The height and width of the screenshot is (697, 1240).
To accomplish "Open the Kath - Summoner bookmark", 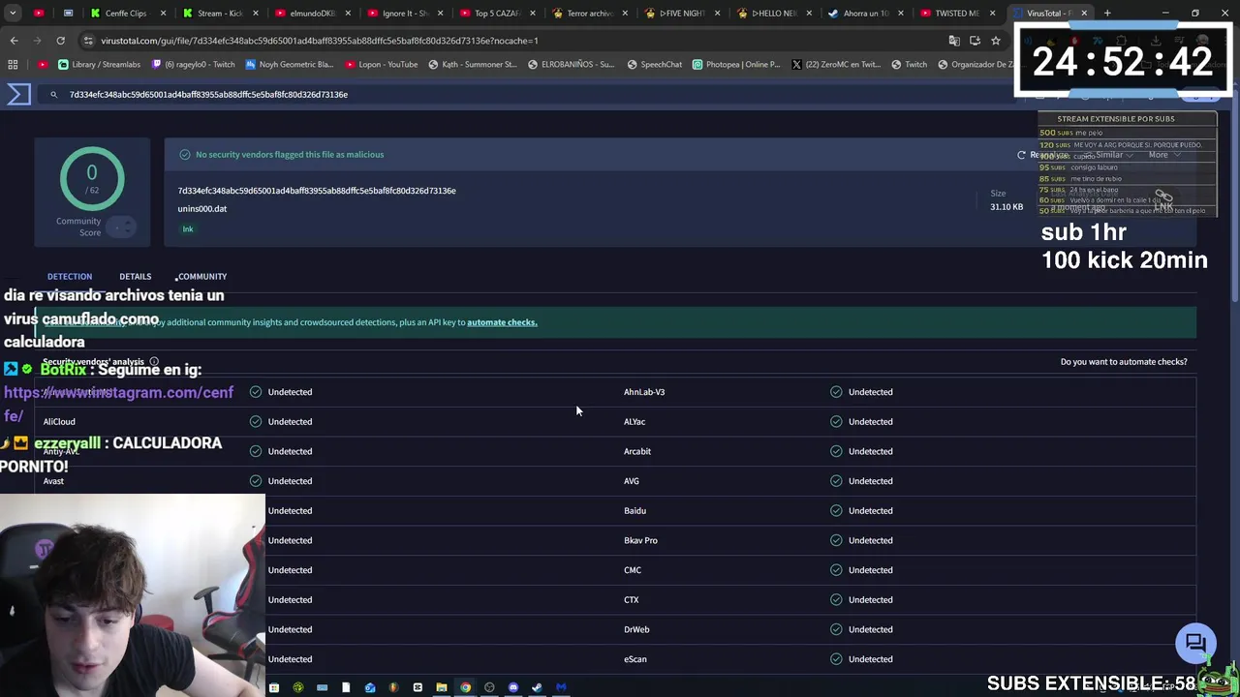I will [472, 64].
